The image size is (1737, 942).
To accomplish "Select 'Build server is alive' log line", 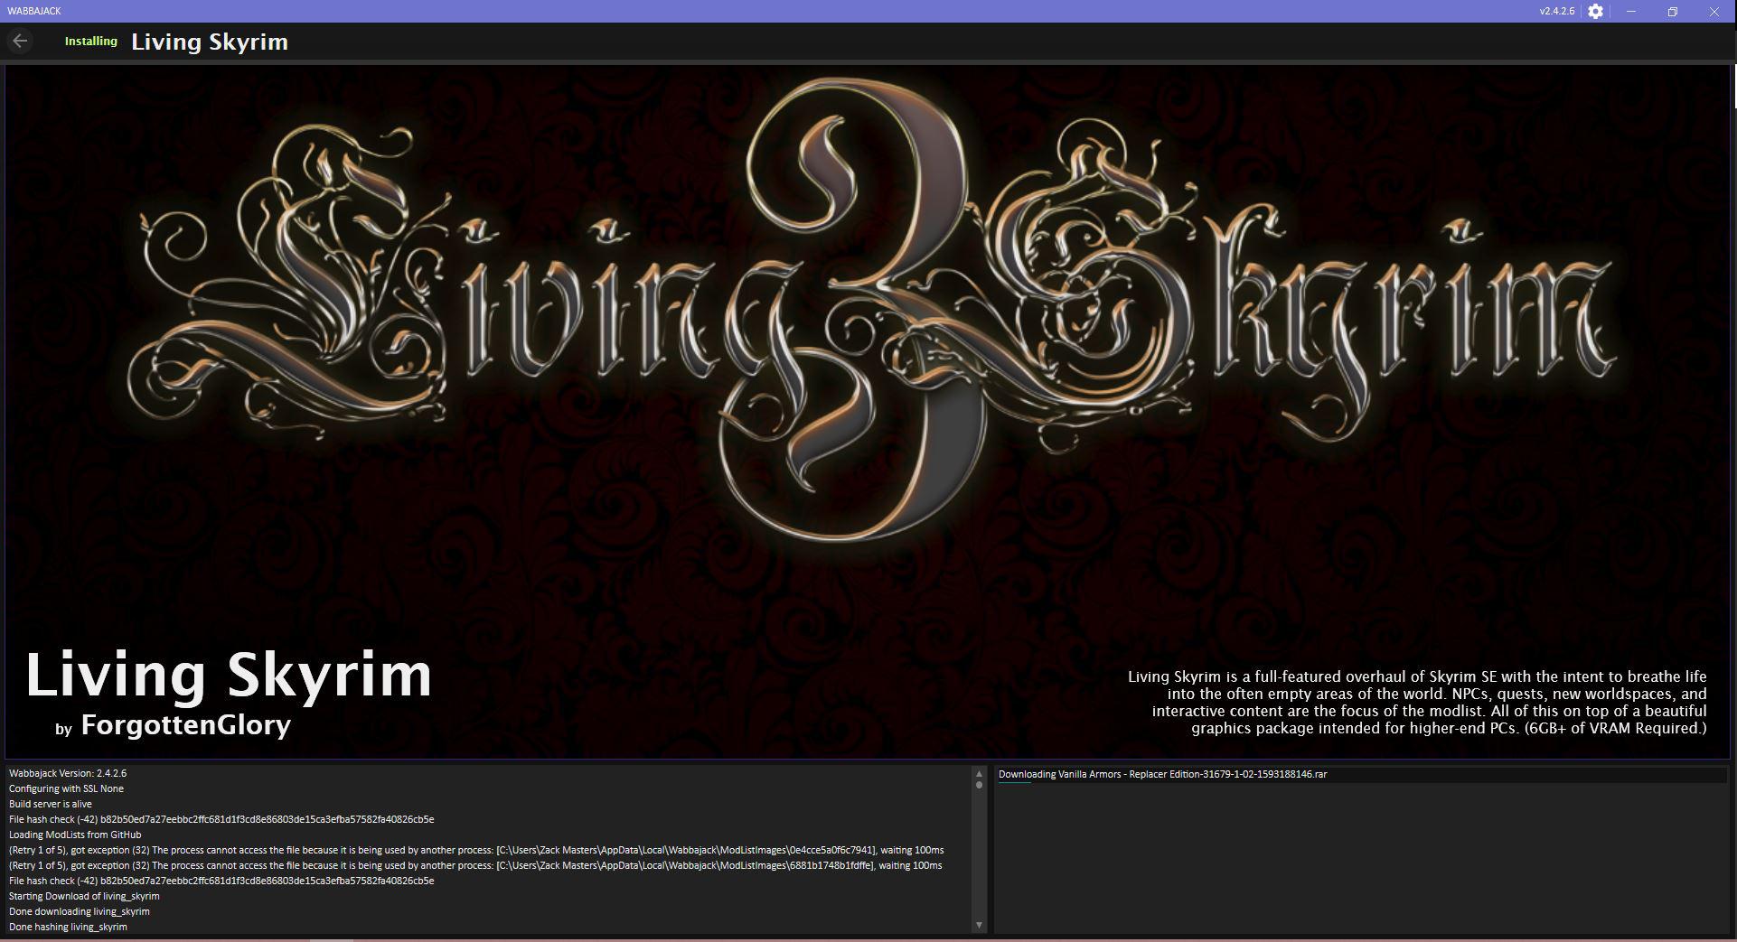I will click(x=51, y=804).
